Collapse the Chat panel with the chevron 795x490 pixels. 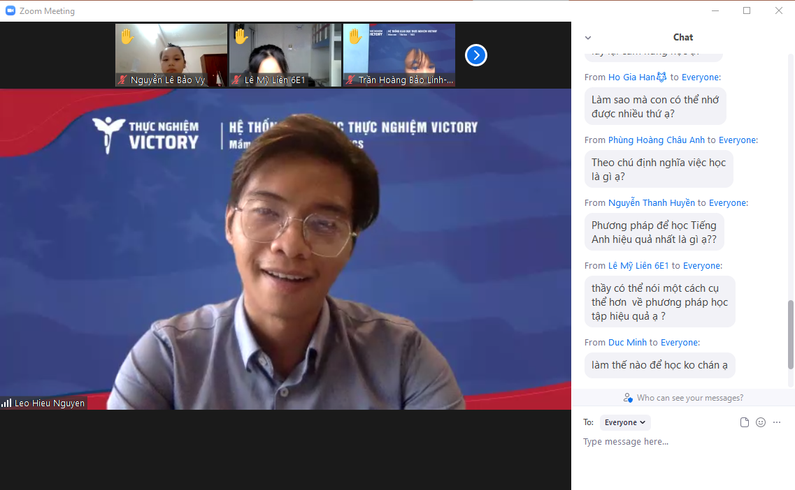588,37
